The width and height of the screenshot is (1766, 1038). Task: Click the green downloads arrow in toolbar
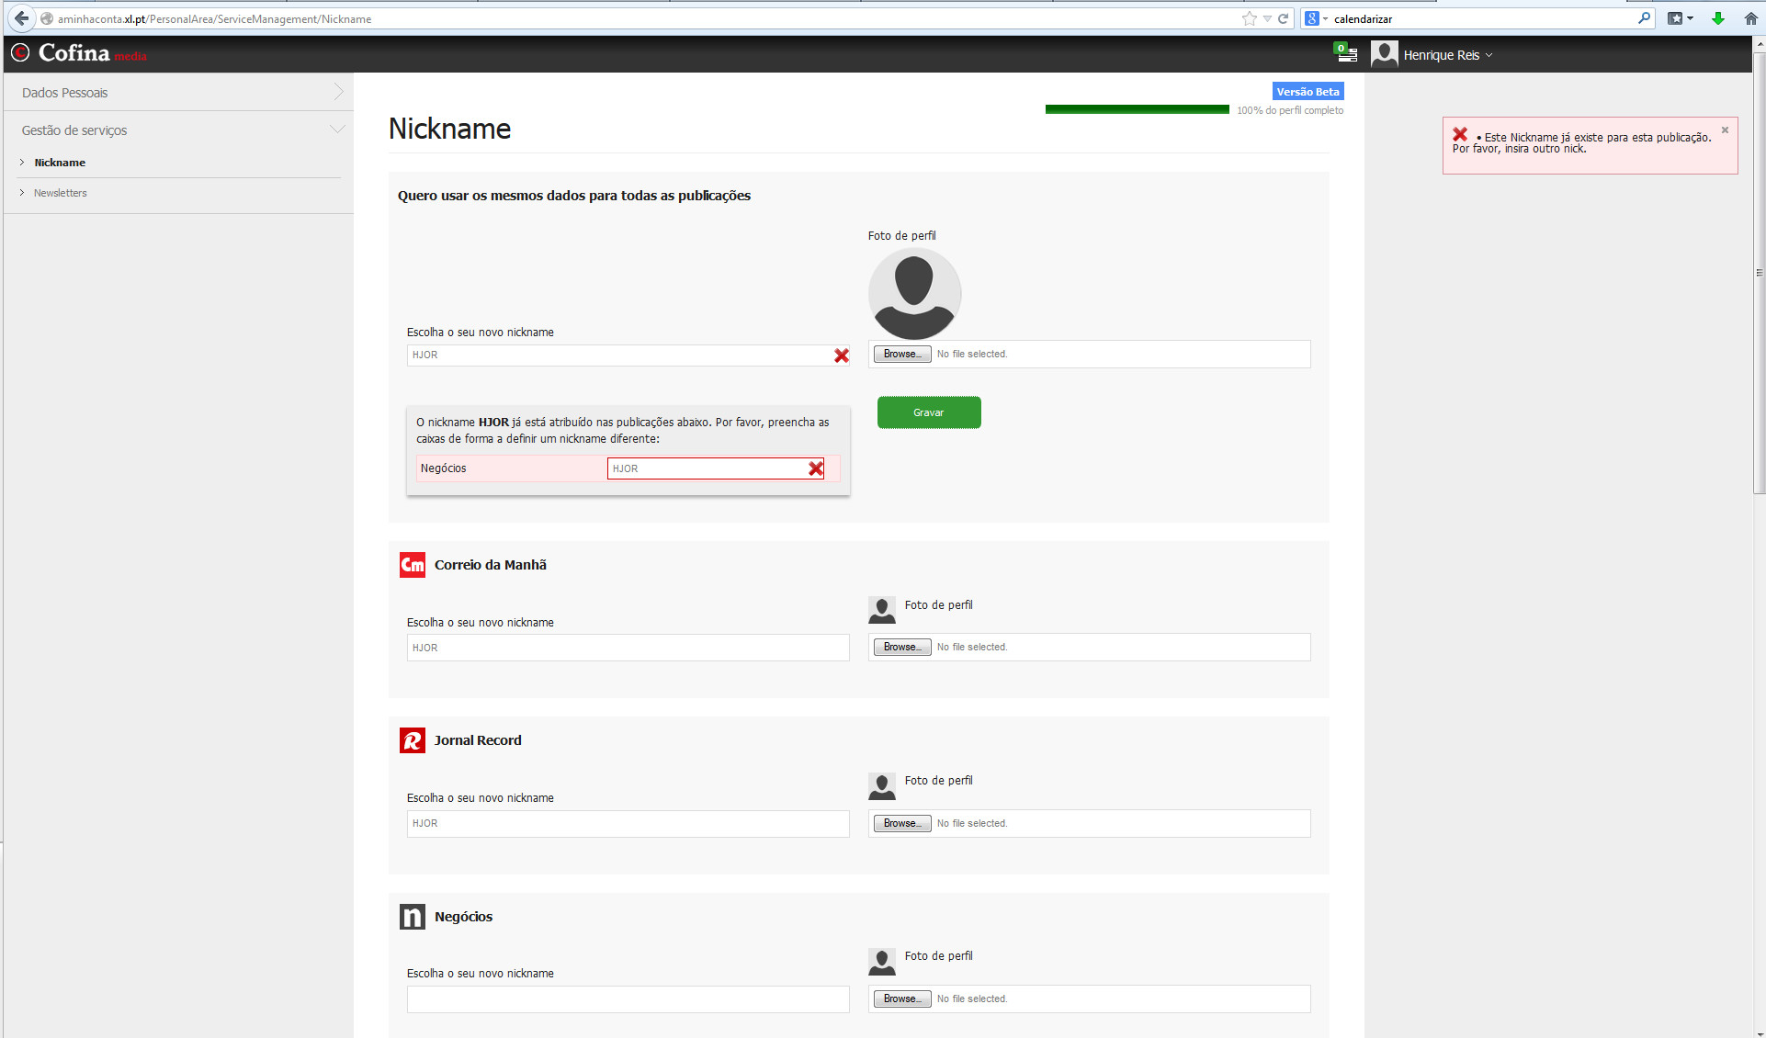tap(1717, 18)
